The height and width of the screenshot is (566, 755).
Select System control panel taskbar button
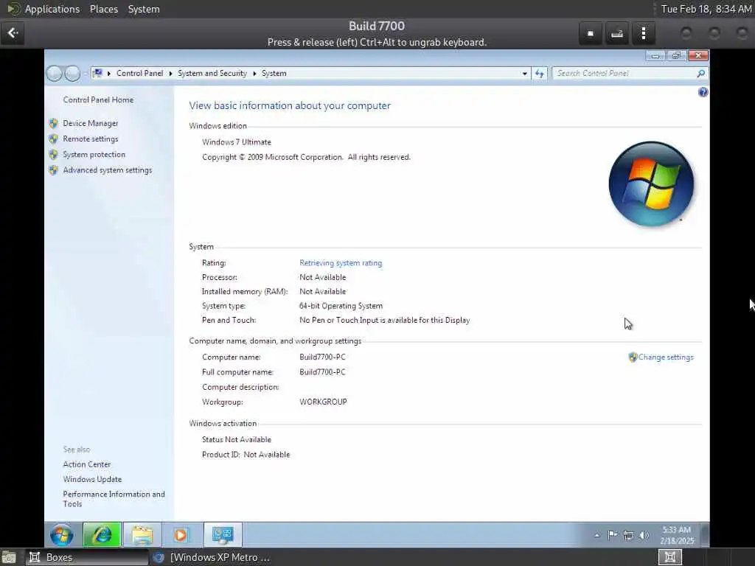tap(223, 535)
